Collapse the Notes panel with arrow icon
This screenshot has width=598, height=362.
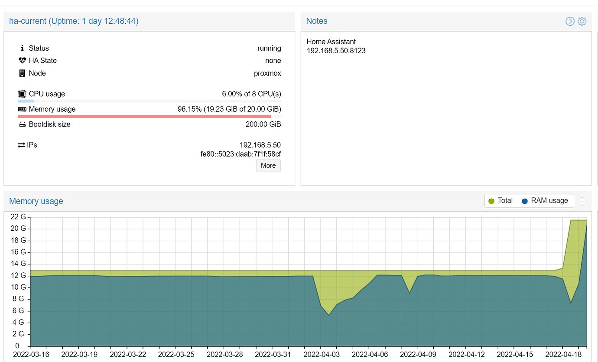(x=570, y=21)
